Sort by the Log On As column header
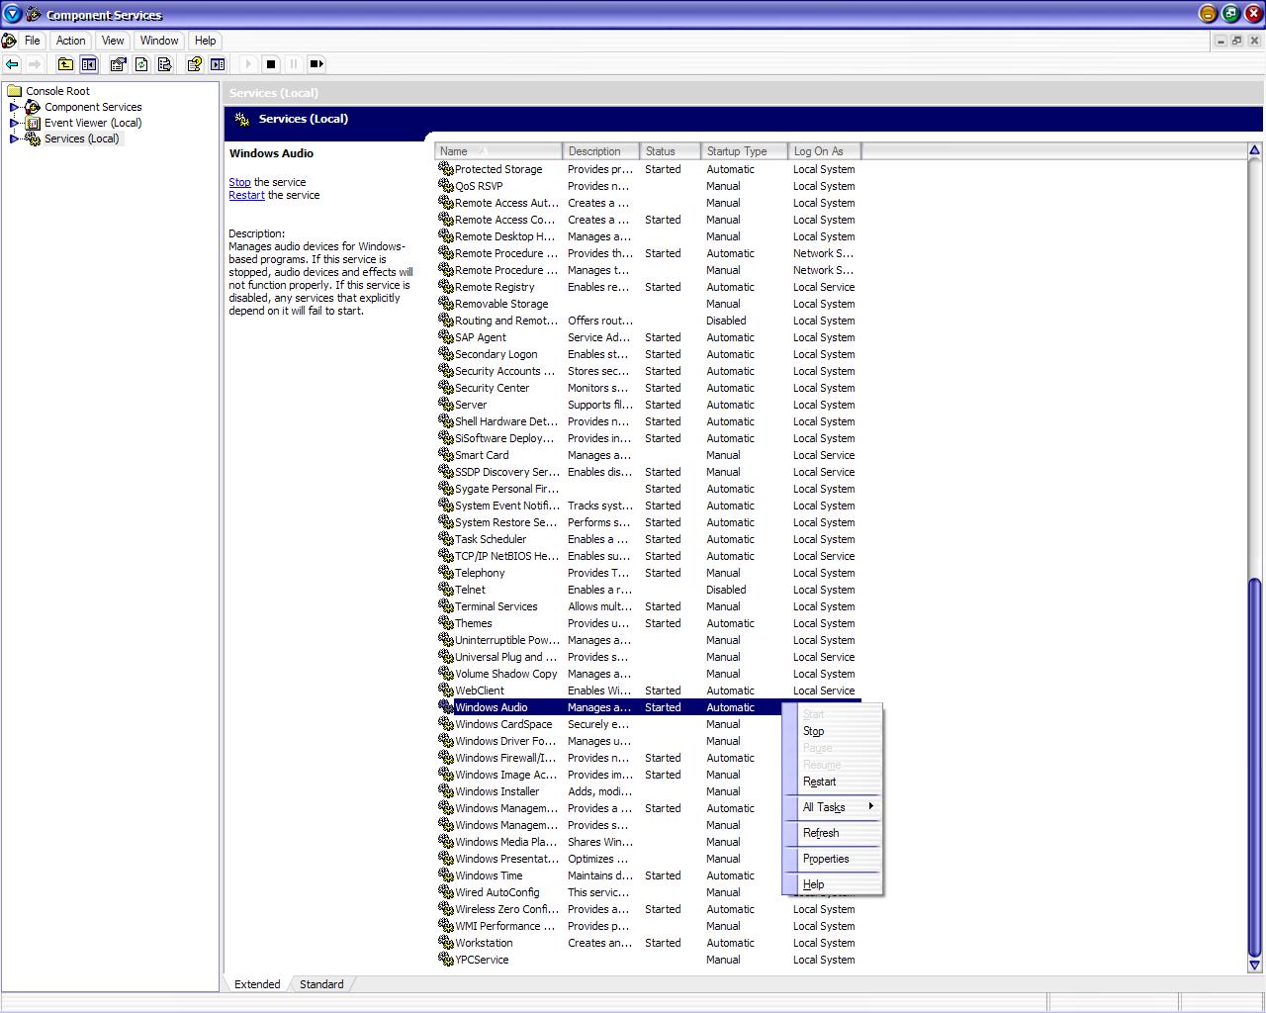The image size is (1266, 1013). [x=824, y=151]
